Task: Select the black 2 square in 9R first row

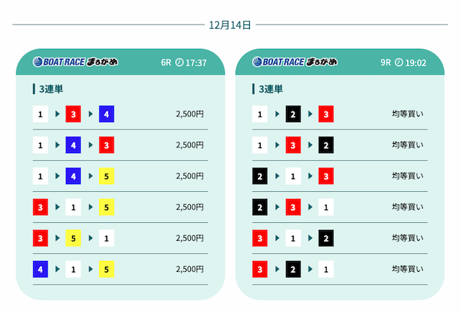Action: (x=293, y=114)
